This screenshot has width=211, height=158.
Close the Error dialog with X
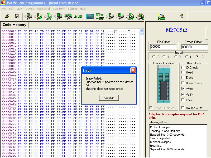(x=133, y=70)
